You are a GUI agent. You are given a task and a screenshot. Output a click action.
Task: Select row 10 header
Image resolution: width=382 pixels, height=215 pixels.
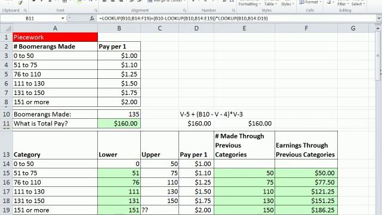click(x=6, y=114)
